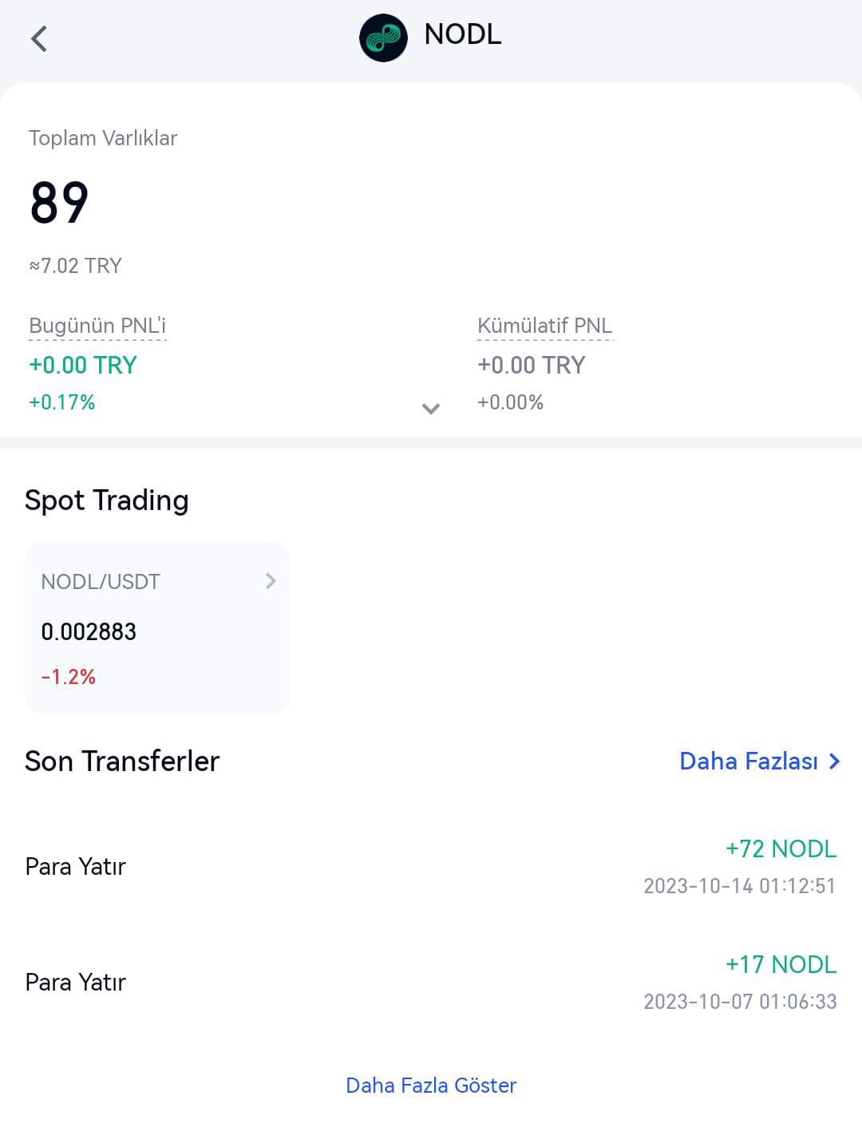Open the +72 NODL deposit transfer
The width and height of the screenshot is (862, 1143).
click(x=431, y=867)
